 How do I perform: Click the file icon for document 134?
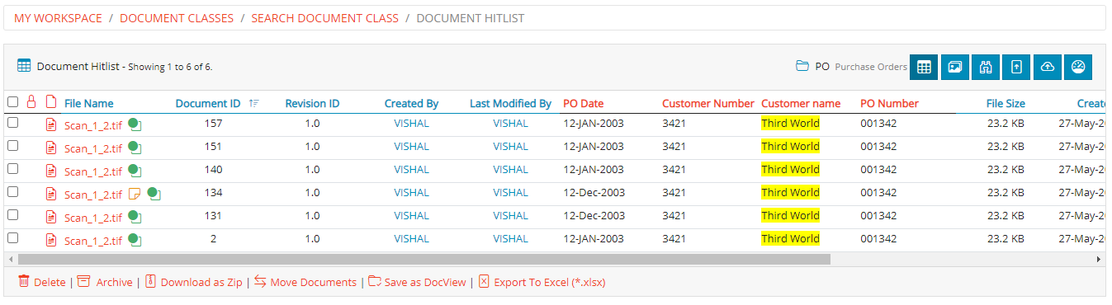[x=51, y=194]
